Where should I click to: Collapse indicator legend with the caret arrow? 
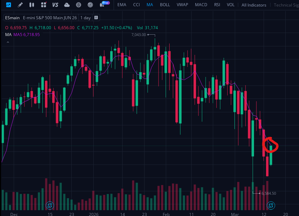pos(8,42)
